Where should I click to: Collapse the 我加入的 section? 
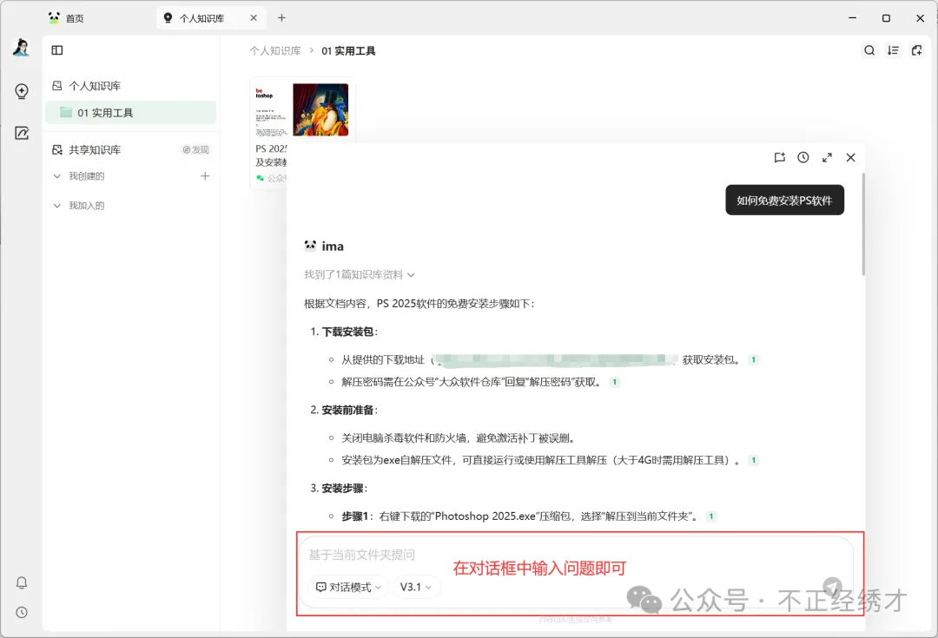(x=57, y=205)
